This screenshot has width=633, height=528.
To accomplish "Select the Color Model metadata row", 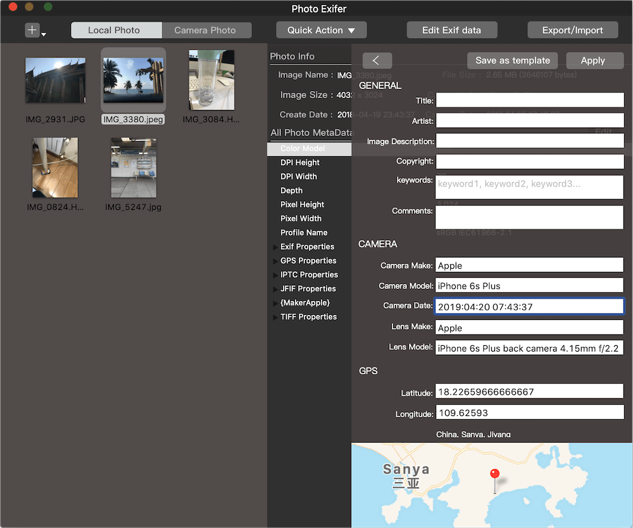I will (310, 149).
